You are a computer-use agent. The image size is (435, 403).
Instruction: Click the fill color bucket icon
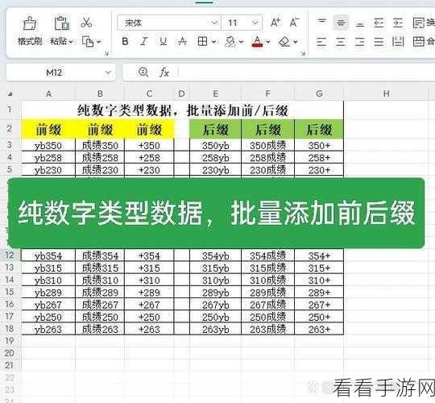pyautogui.click(x=230, y=42)
